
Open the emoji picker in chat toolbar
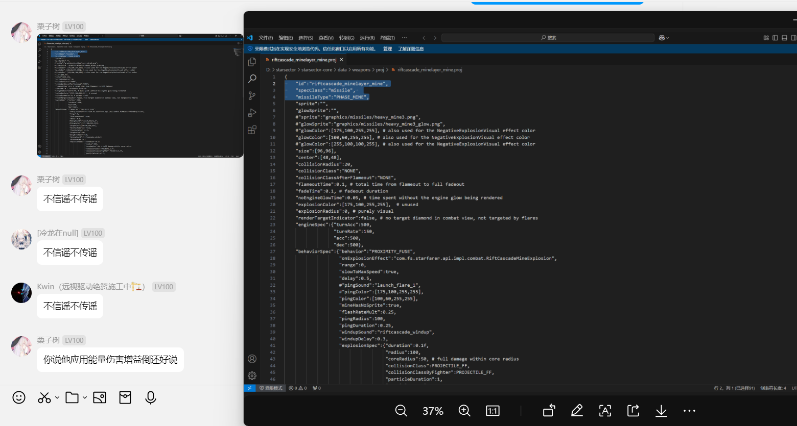(x=19, y=397)
